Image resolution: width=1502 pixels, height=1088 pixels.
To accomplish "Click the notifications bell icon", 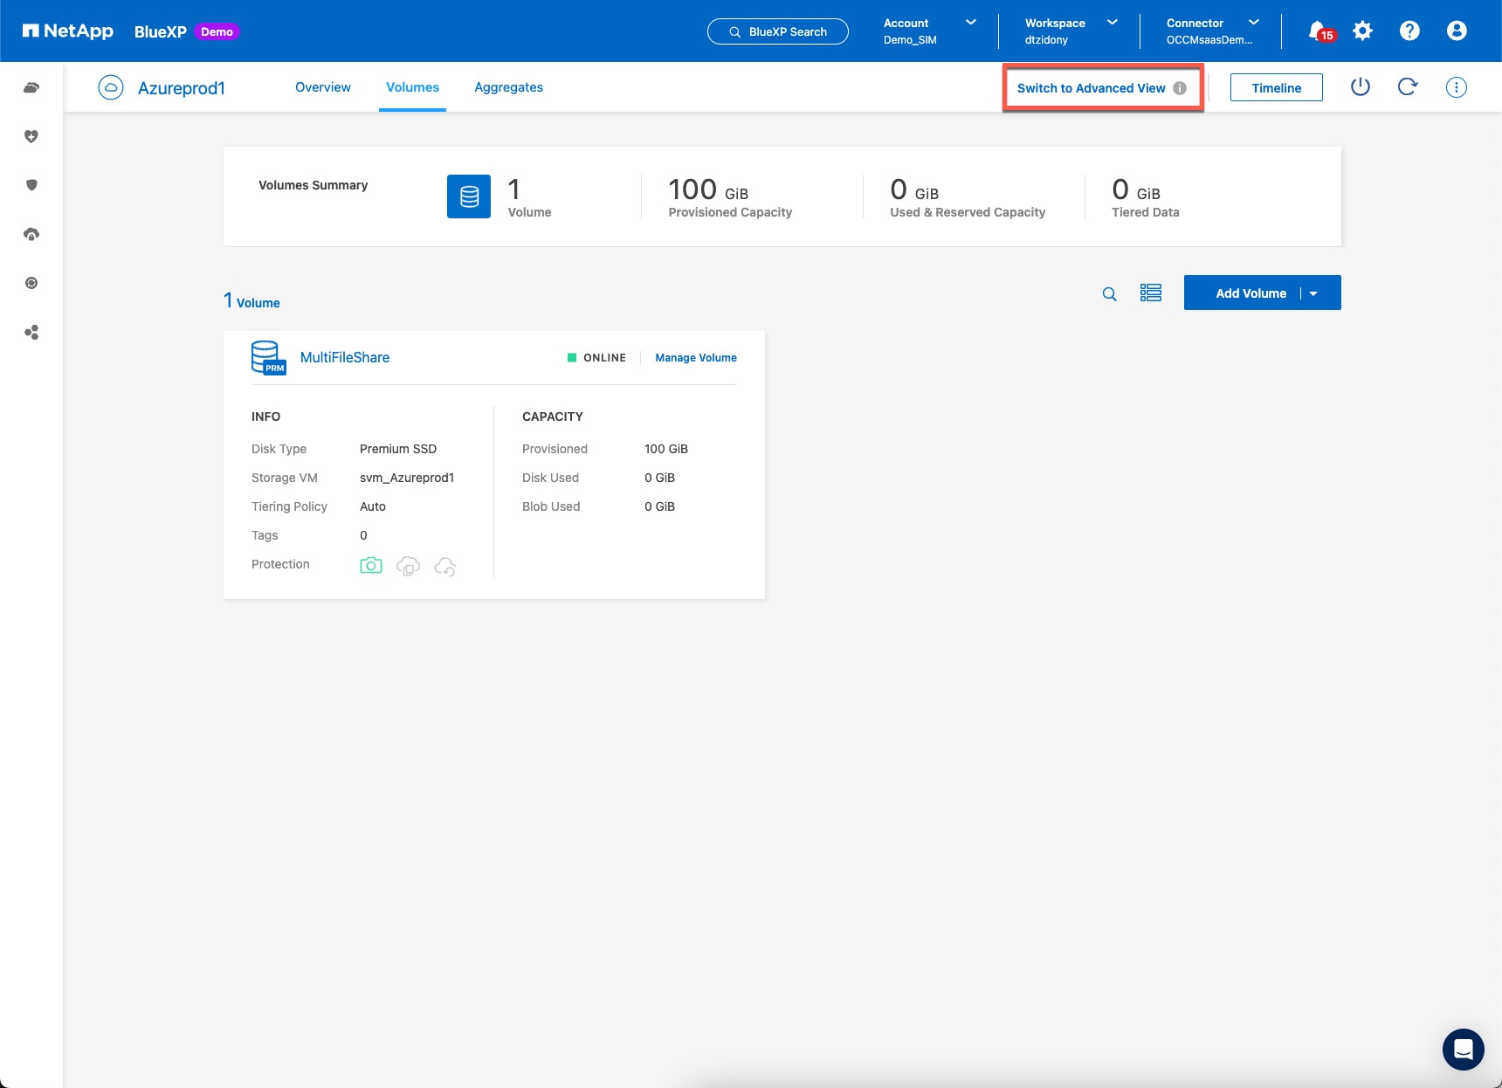I will 1318,31.
